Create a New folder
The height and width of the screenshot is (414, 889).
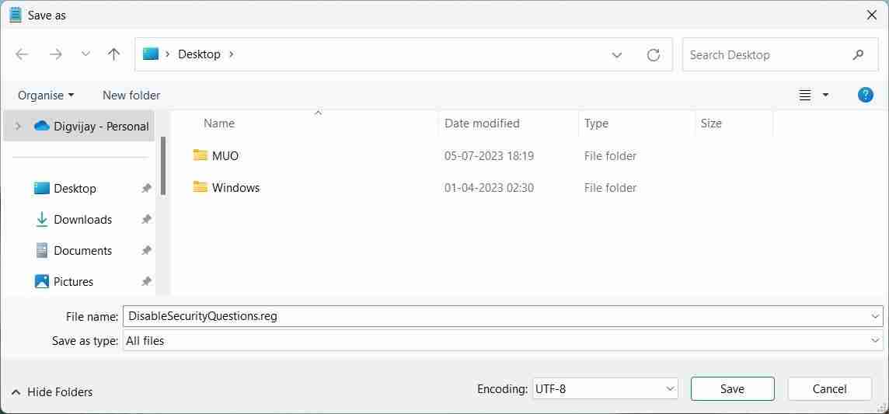131,95
